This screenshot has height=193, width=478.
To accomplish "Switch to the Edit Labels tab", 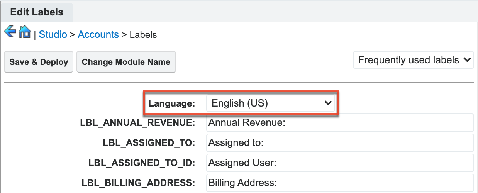I will pyautogui.click(x=37, y=12).
